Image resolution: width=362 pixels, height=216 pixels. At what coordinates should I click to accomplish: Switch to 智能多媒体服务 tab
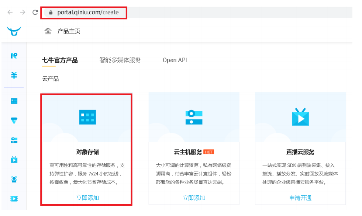pyautogui.click(x=120, y=60)
